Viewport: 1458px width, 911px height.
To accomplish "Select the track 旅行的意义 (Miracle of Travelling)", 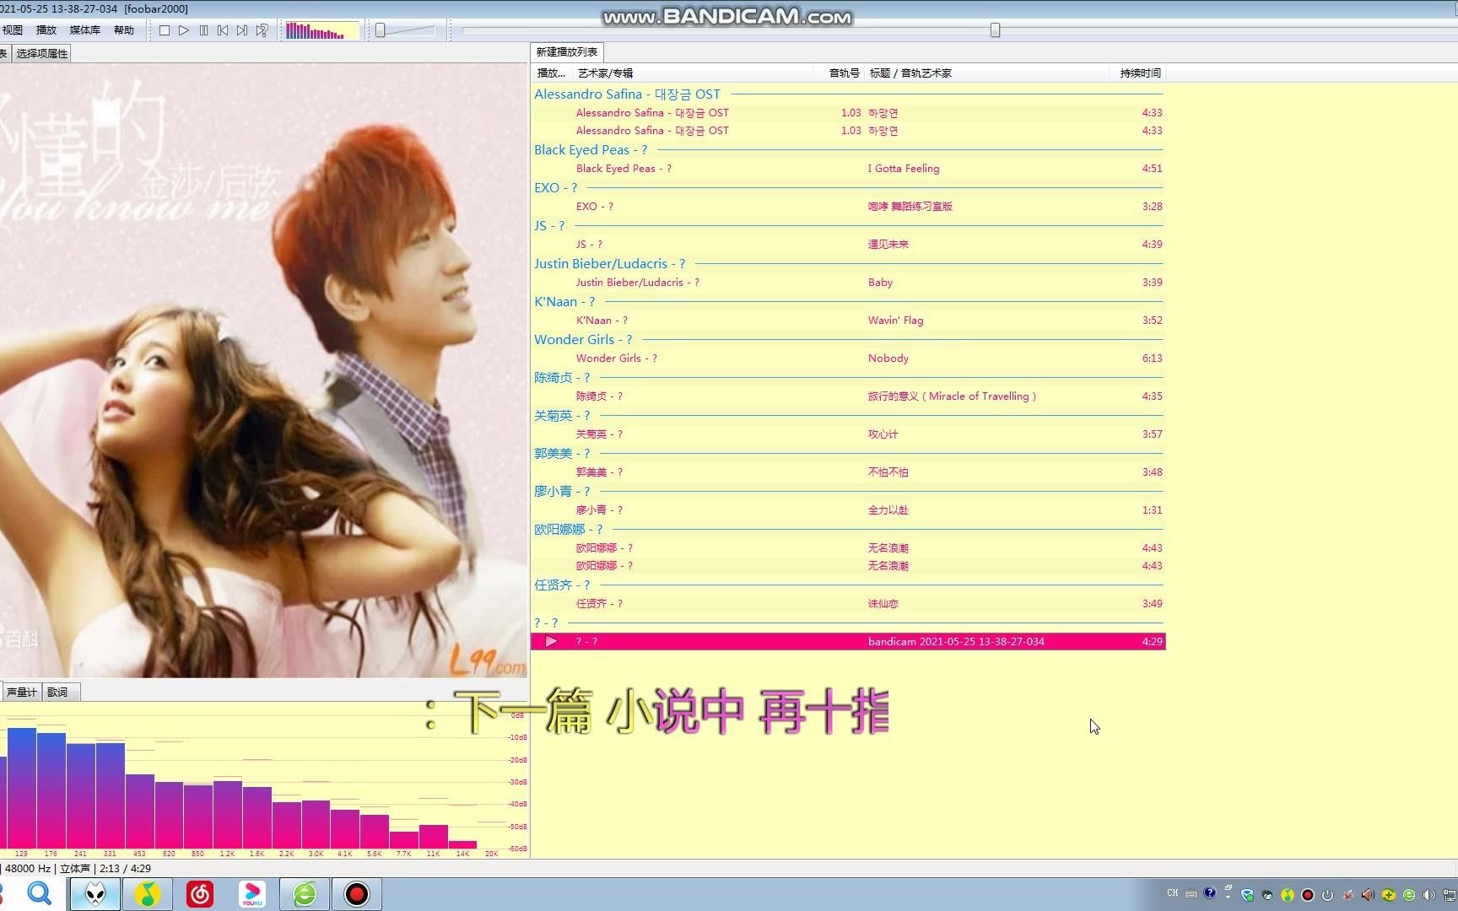I will point(848,396).
